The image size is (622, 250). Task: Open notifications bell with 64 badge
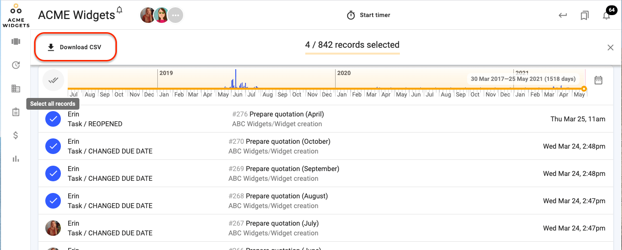click(607, 15)
